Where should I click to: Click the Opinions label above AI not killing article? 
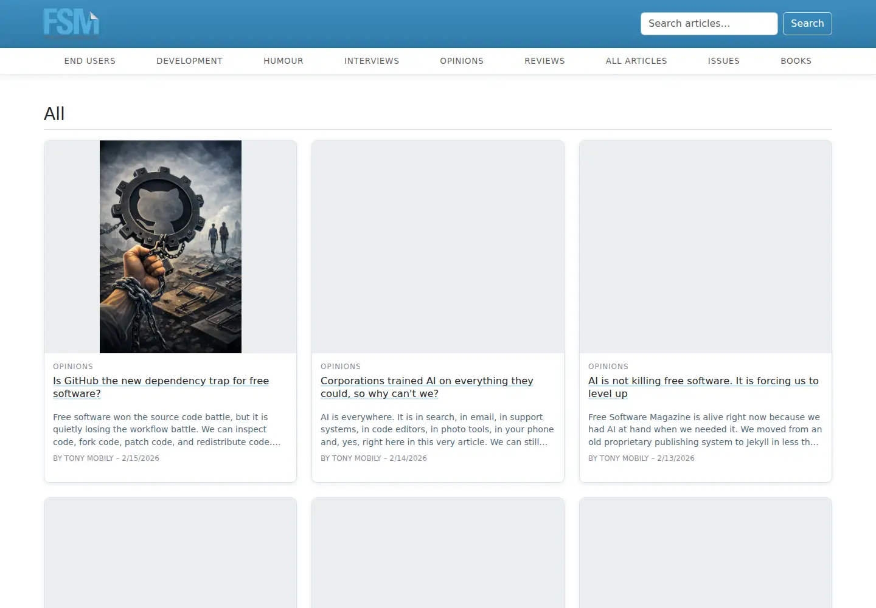(x=608, y=367)
